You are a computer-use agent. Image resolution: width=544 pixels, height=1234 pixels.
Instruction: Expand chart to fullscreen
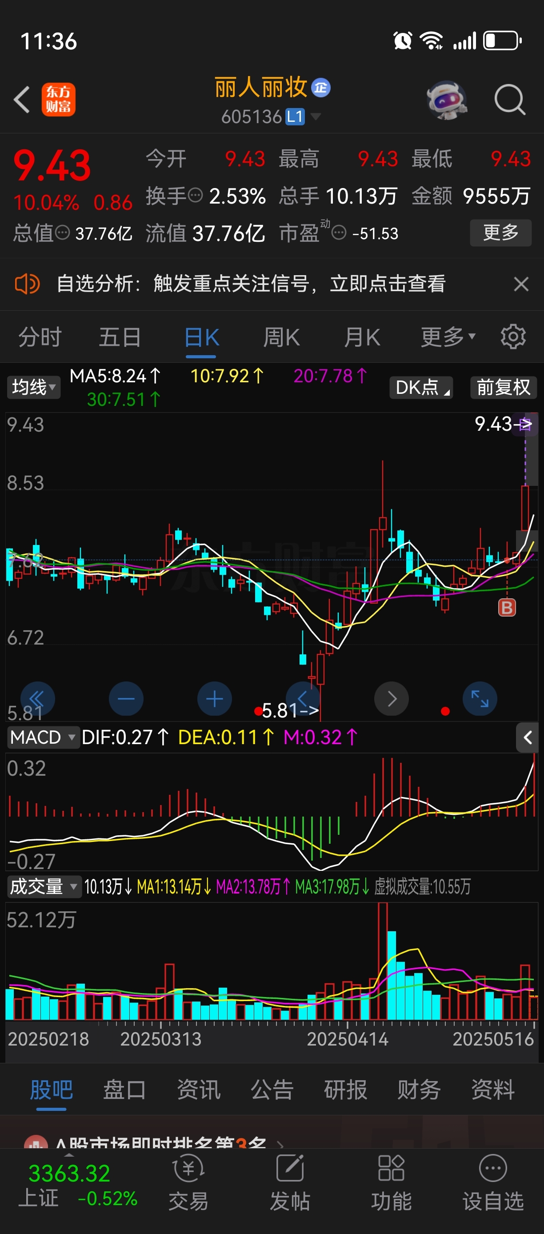tap(480, 699)
